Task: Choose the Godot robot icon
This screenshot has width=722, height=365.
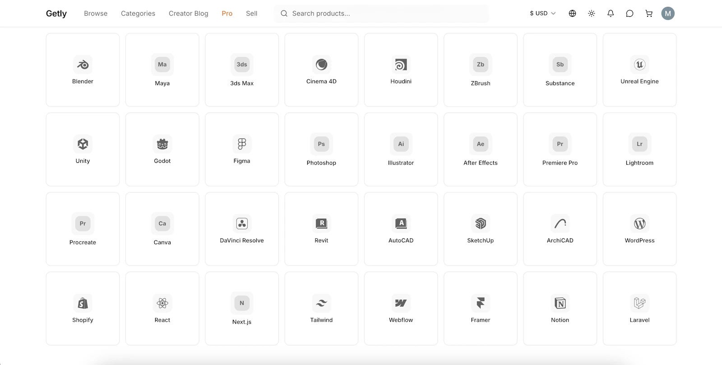Action: [162, 144]
